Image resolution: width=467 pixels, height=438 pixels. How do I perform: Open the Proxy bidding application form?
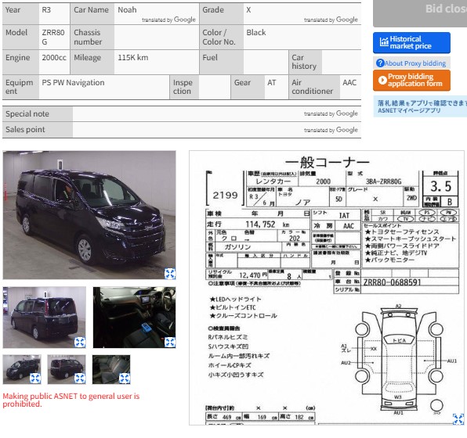click(x=411, y=81)
